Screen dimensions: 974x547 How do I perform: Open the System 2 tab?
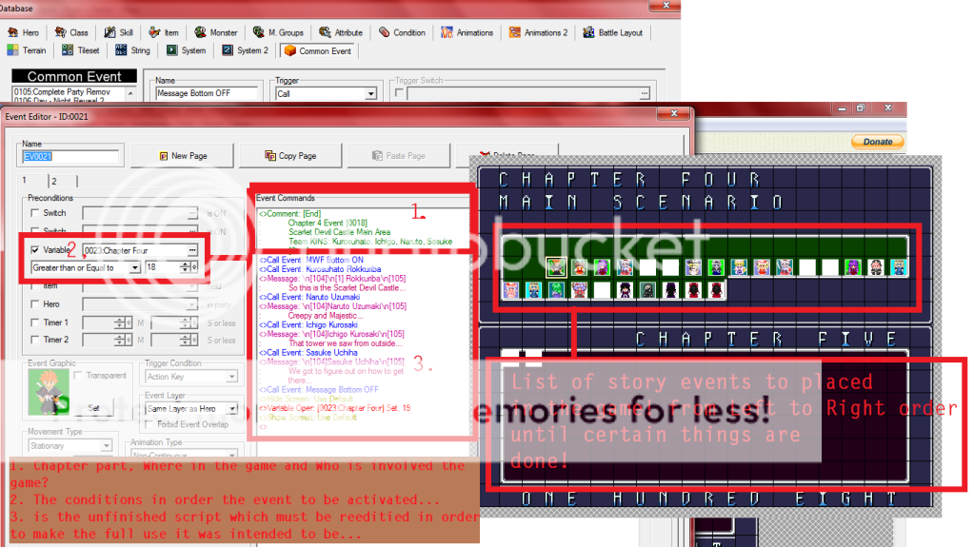[245, 50]
